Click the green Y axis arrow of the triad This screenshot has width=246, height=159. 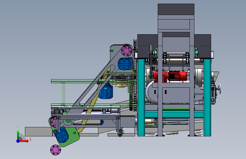tap(18, 135)
